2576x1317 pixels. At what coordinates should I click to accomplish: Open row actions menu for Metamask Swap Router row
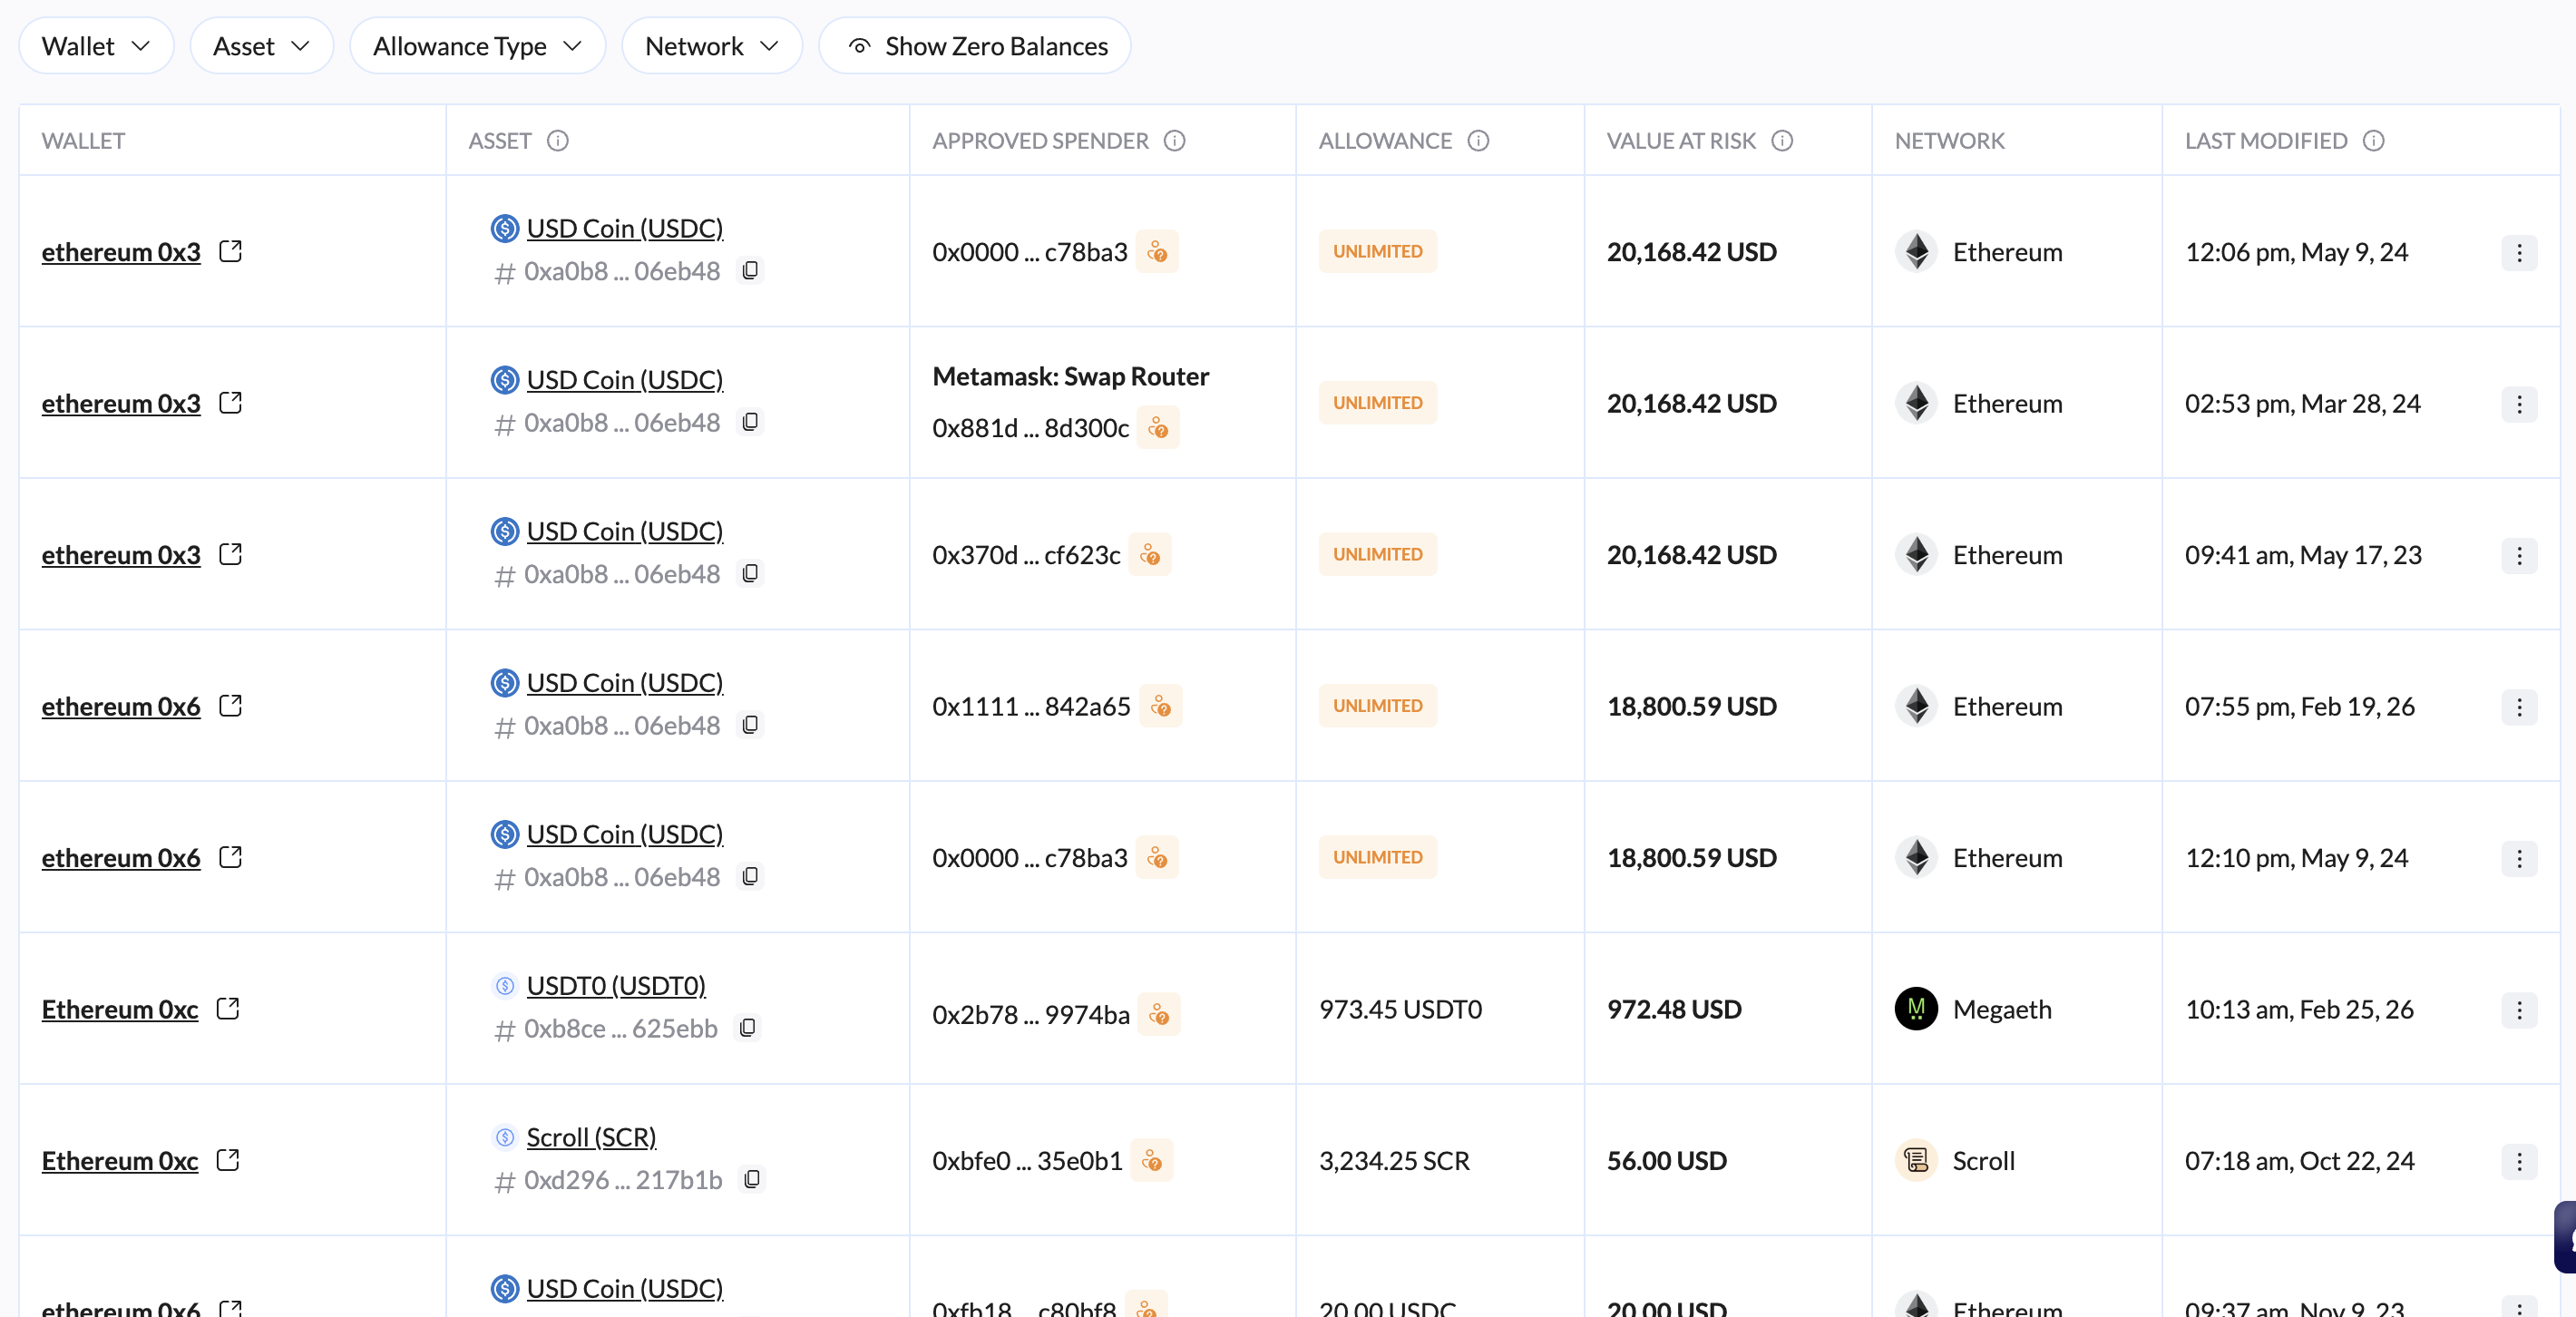click(2519, 404)
